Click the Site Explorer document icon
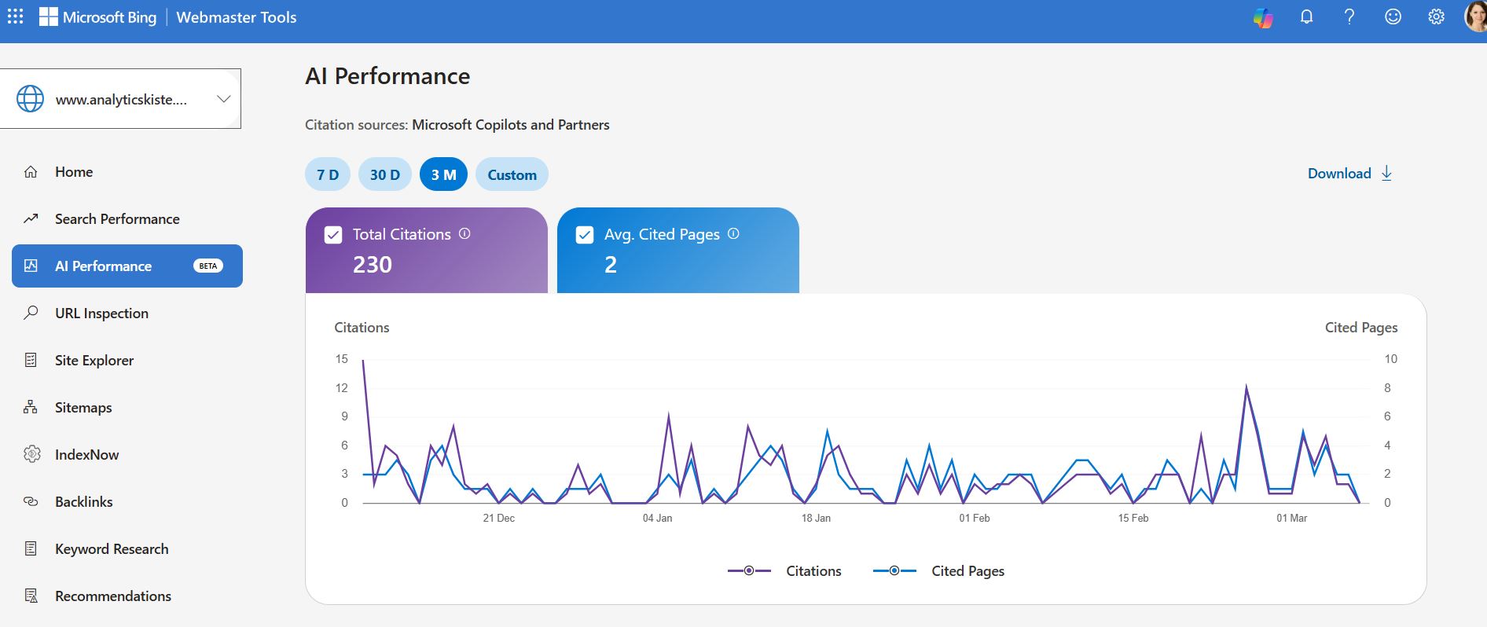Viewport: 1487px width, 627px height. (x=31, y=360)
